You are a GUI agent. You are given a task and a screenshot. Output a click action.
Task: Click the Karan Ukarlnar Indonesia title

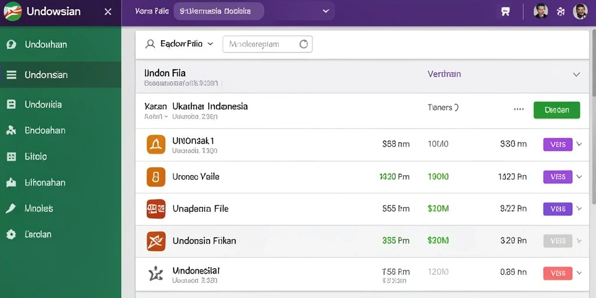[x=196, y=107]
